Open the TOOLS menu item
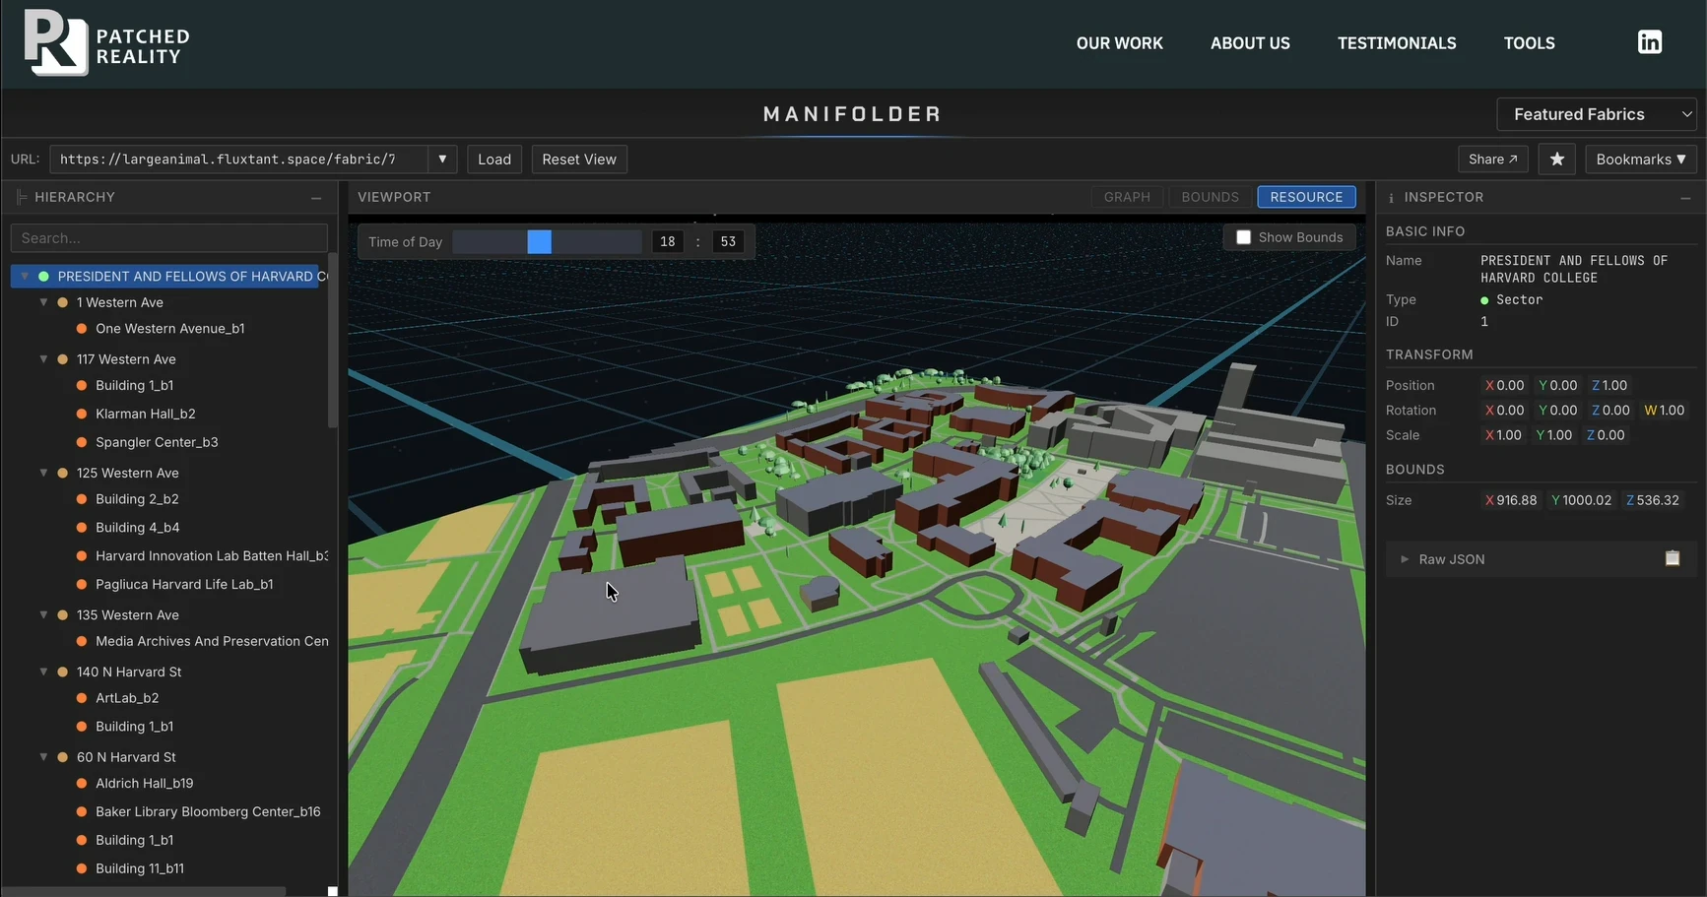1707x897 pixels. pyautogui.click(x=1530, y=43)
